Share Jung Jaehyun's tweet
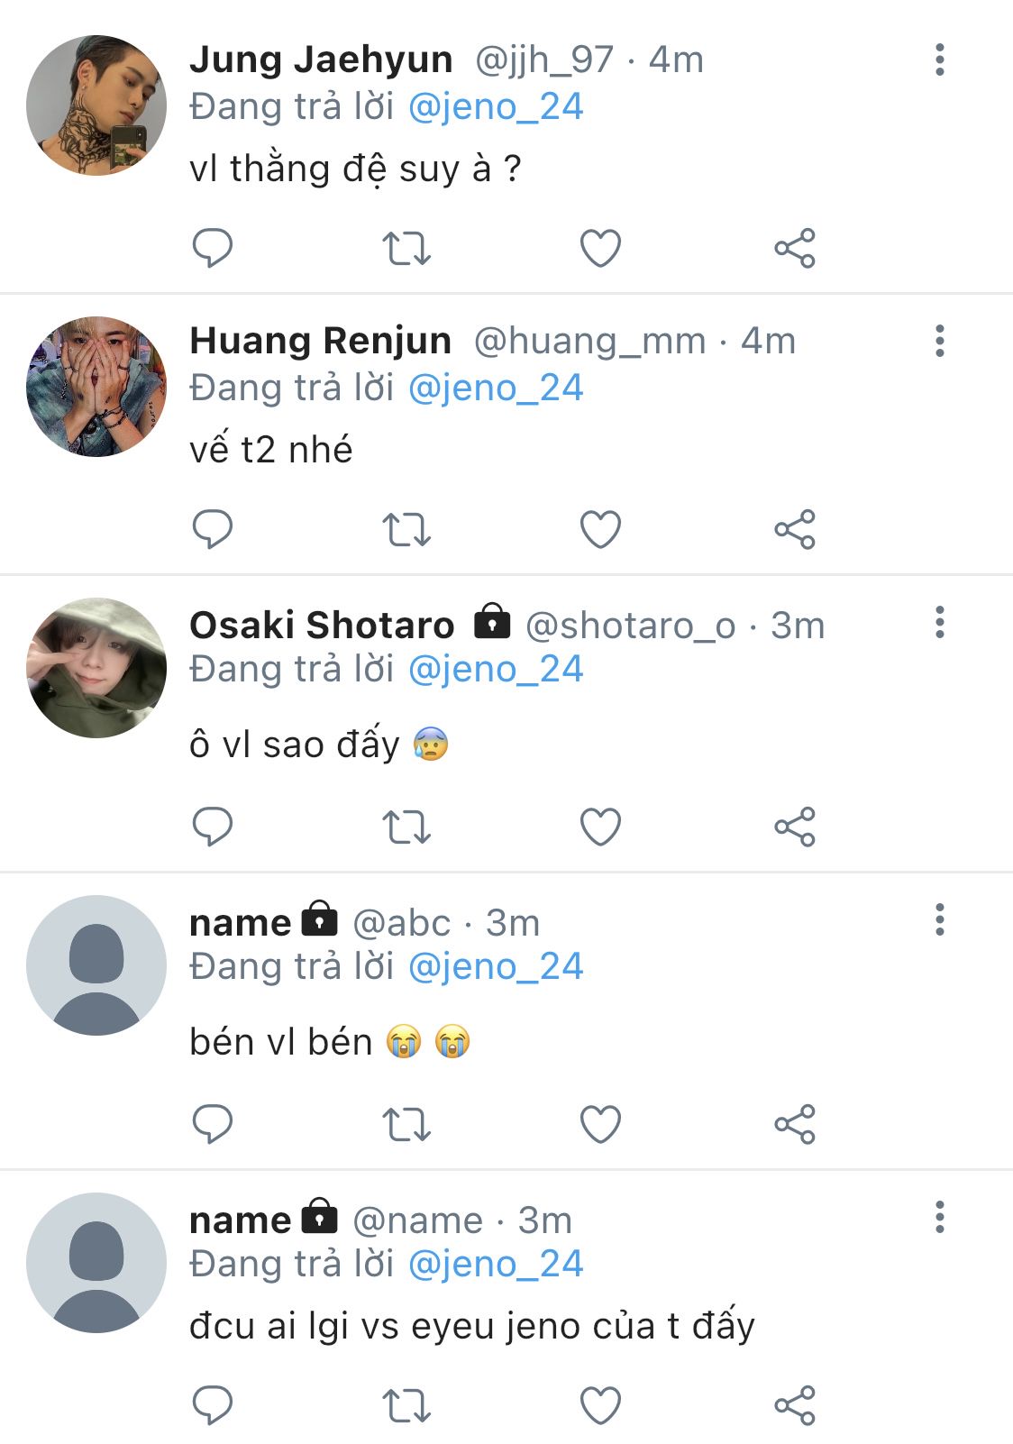The width and height of the screenshot is (1013, 1444). [x=794, y=248]
